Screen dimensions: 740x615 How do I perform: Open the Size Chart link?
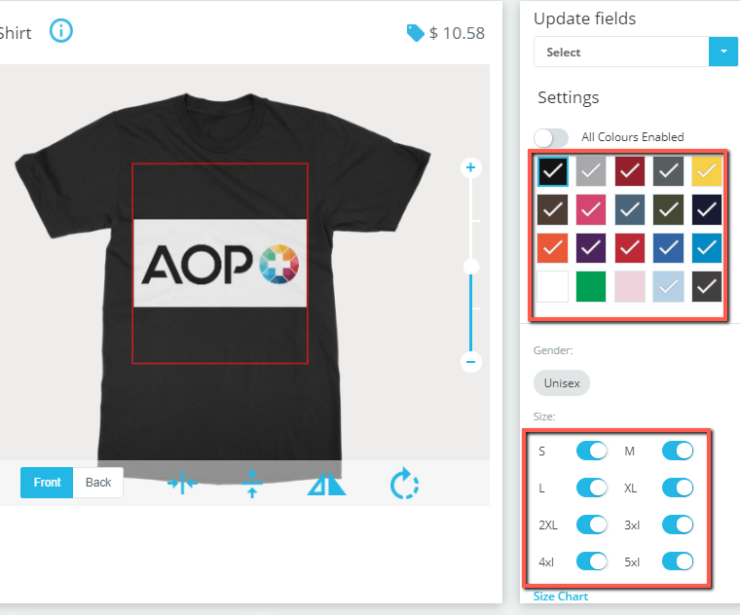click(x=561, y=597)
